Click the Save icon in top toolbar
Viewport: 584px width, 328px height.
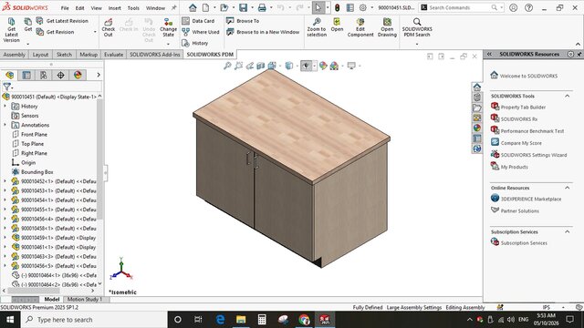click(x=244, y=7)
